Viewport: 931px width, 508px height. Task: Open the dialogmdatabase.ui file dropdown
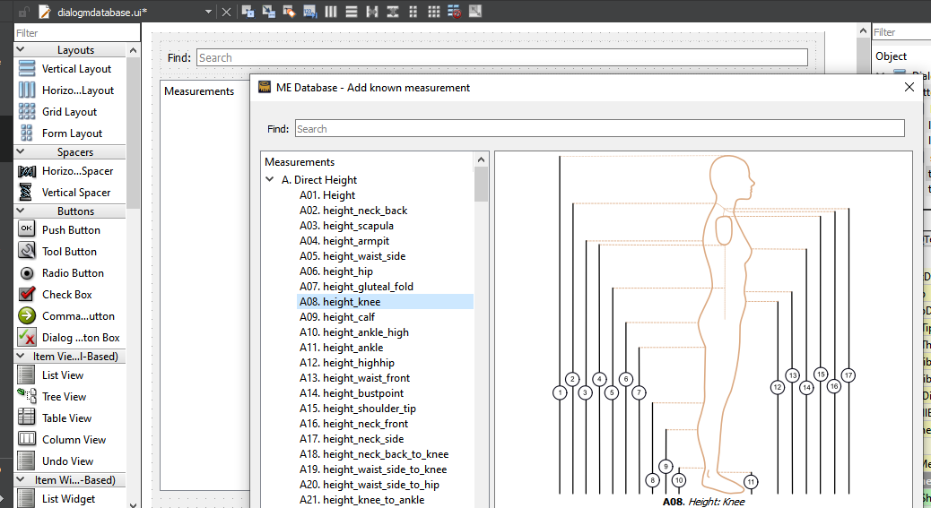[209, 12]
